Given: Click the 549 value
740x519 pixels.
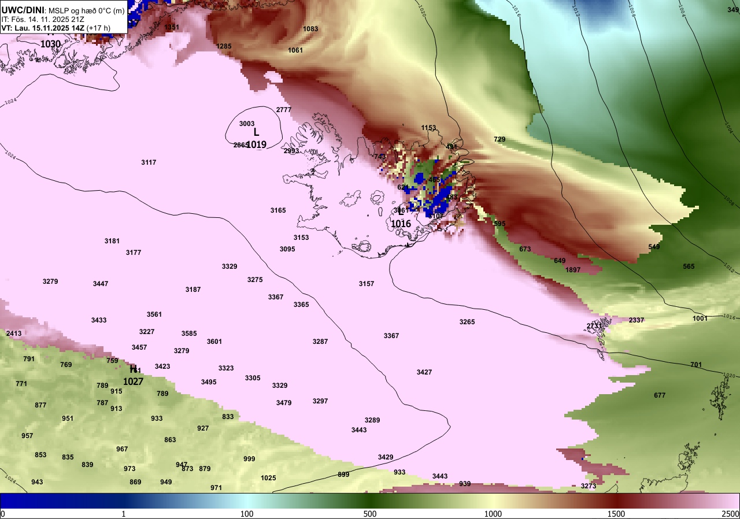Looking at the screenshot, I should coord(654,247).
